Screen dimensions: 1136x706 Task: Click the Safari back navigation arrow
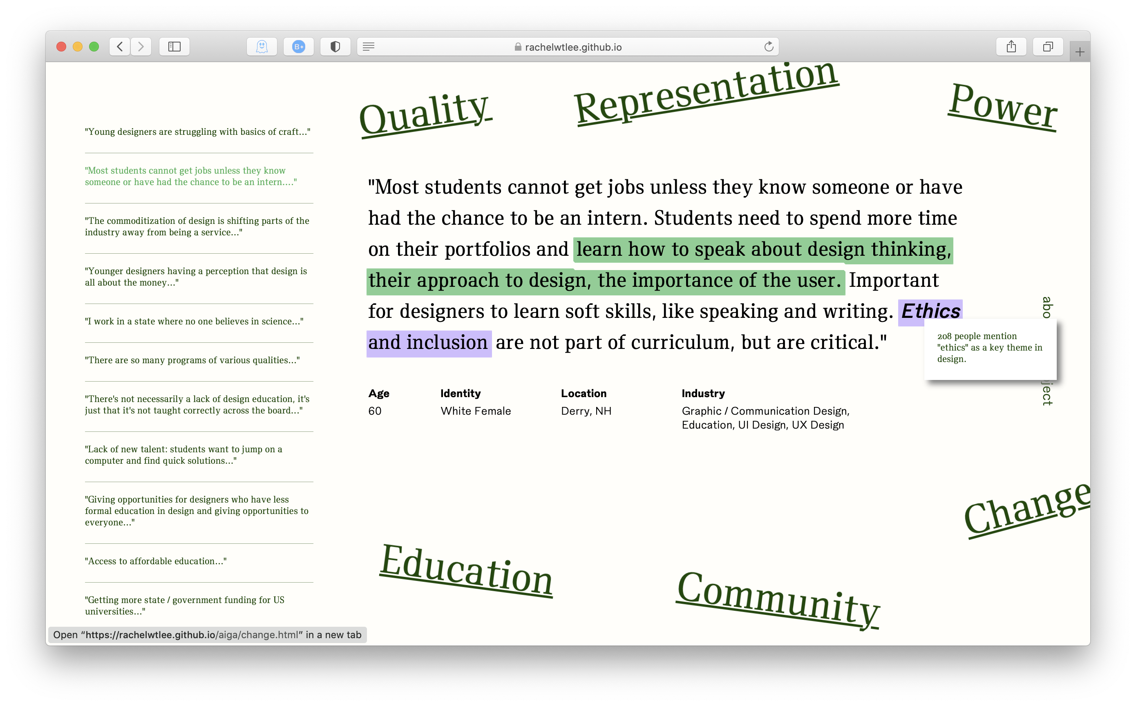click(120, 47)
